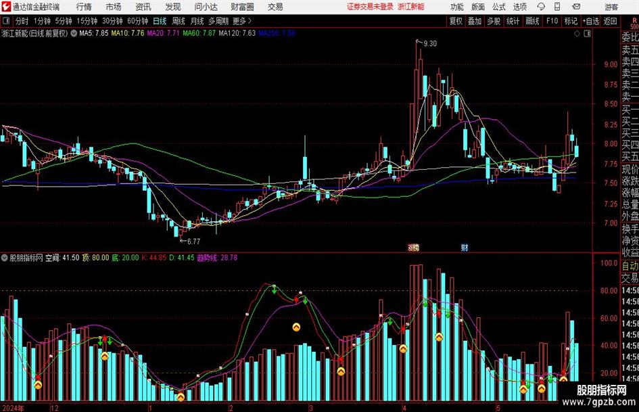
Task: Open the 资讯 menu
Action: click(x=143, y=7)
